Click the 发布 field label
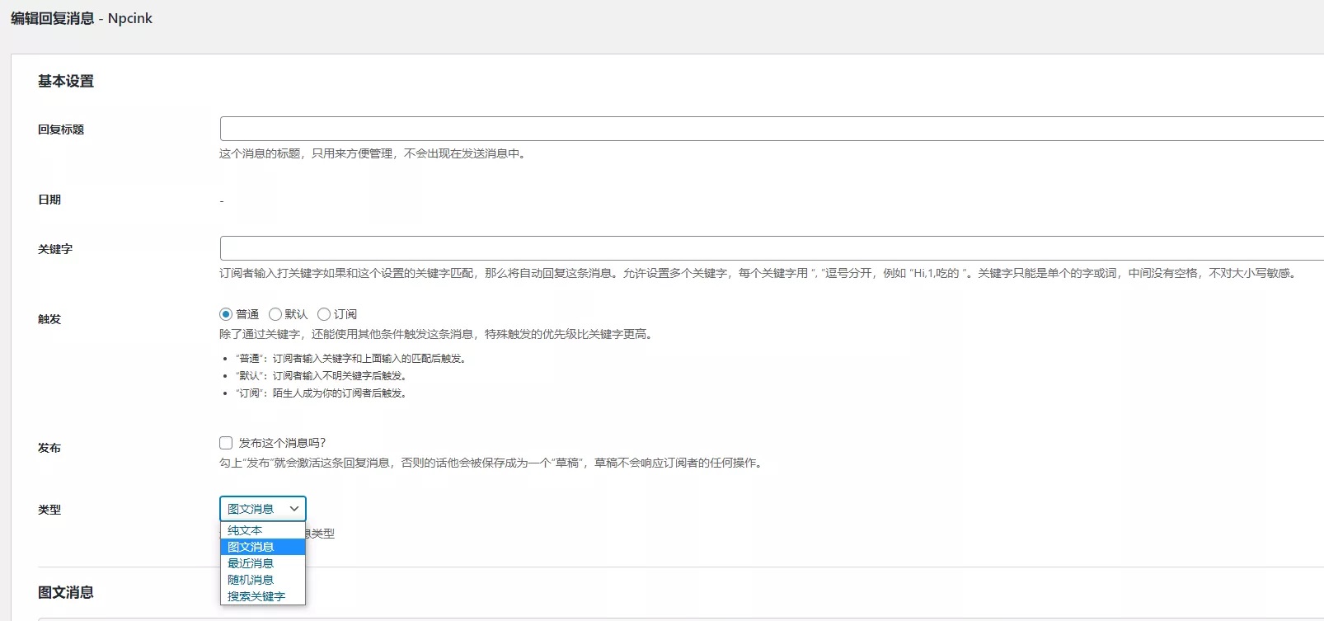1324x621 pixels. [x=49, y=448]
